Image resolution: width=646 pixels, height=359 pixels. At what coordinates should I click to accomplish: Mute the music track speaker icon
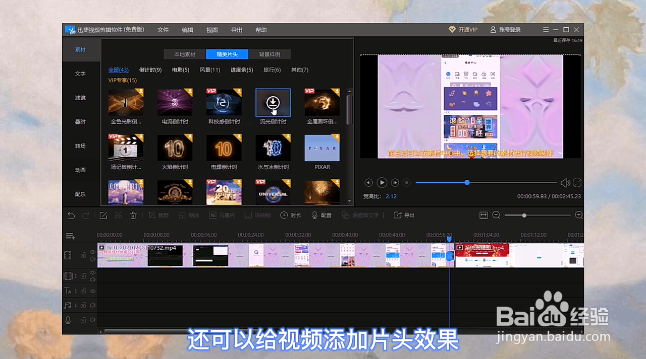click(92, 306)
